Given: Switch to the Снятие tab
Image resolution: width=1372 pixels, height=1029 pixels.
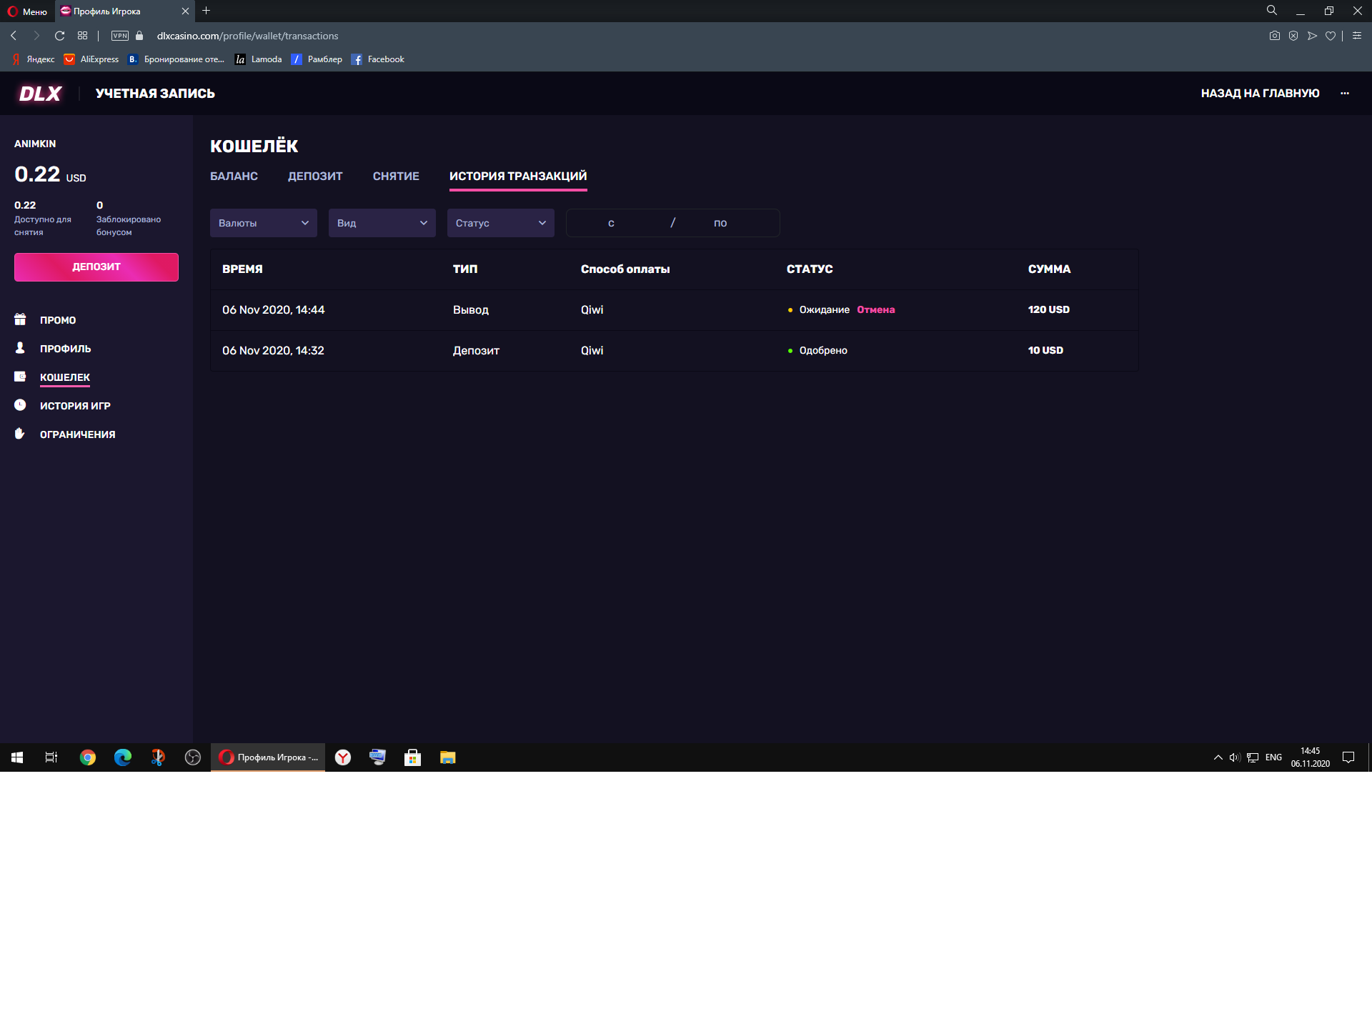Looking at the screenshot, I should 396,176.
